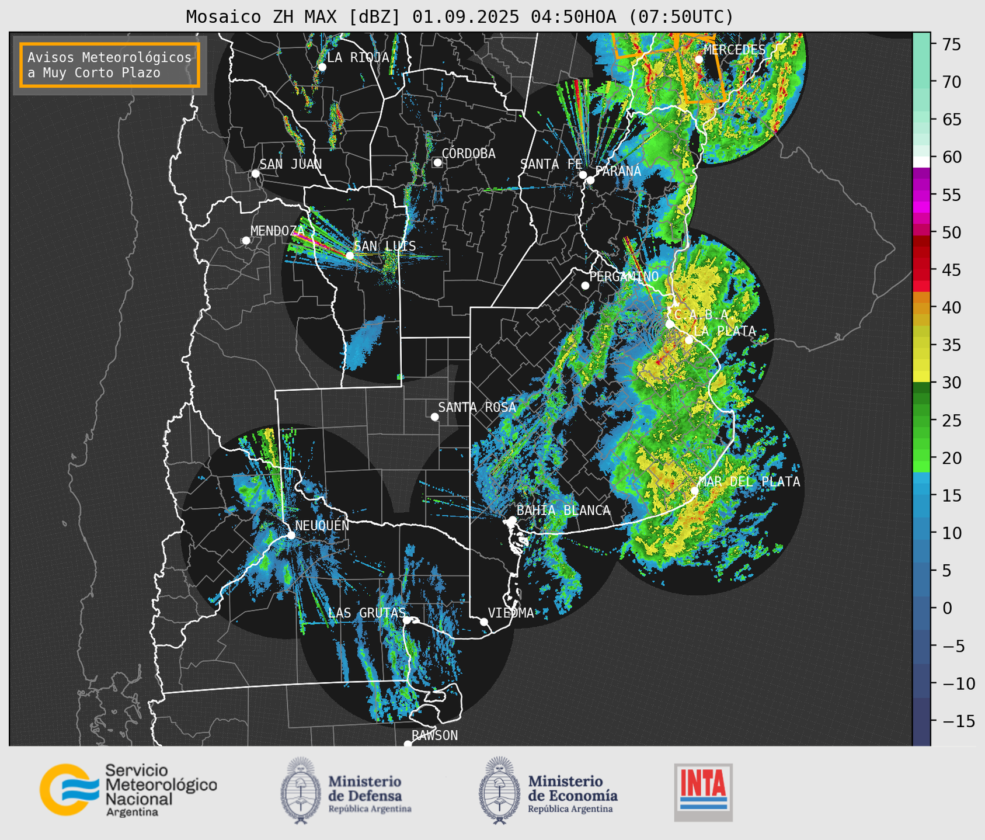
Task: Click the SAN LUIS city marker dot
Action: (350, 256)
